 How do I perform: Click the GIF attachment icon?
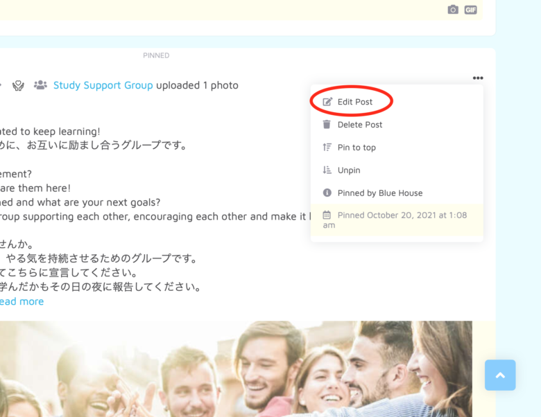click(471, 10)
